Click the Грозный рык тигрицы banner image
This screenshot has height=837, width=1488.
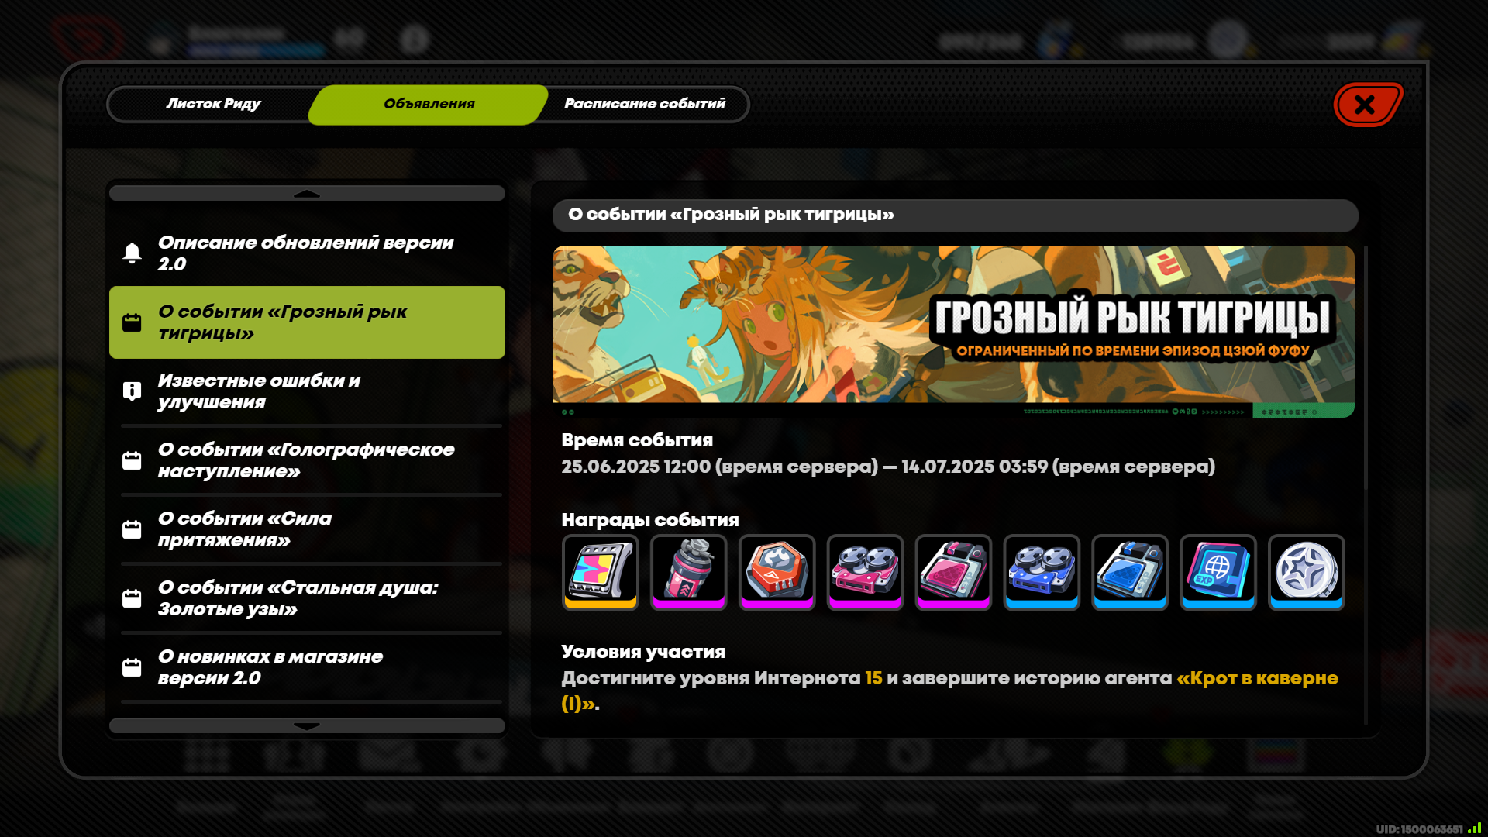(x=953, y=331)
